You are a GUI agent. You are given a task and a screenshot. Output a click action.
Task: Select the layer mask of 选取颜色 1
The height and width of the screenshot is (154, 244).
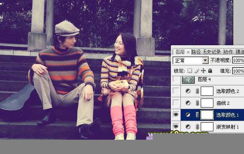pos(207,115)
